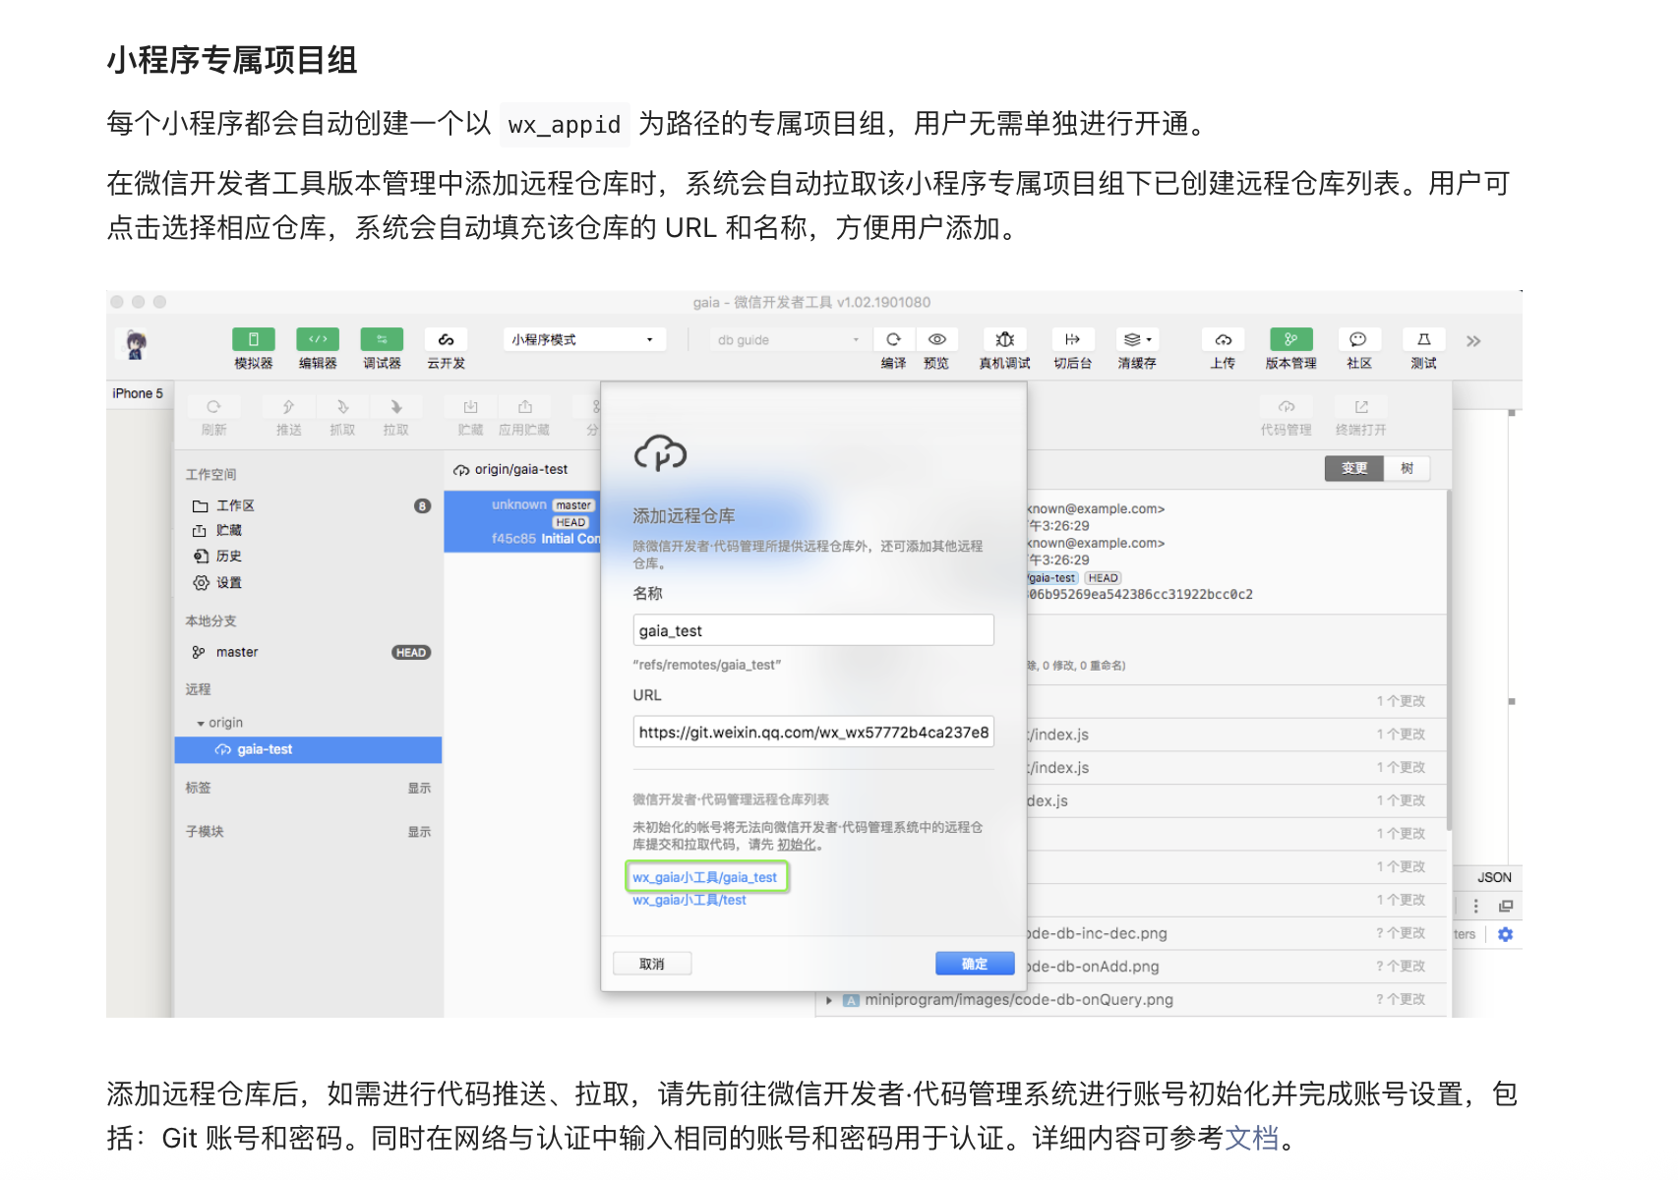The height and width of the screenshot is (1180, 1678).
Task: Click the 刷新 refresh icon
Action: tap(213, 407)
